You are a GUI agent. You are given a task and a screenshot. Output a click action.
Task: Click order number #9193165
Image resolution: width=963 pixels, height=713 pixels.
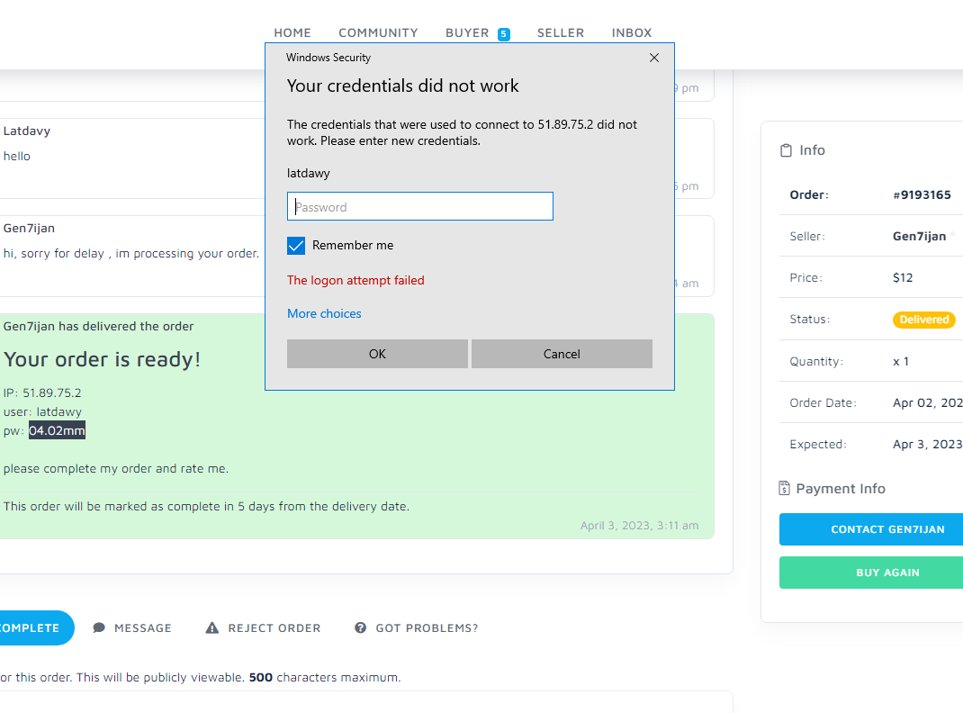(922, 194)
